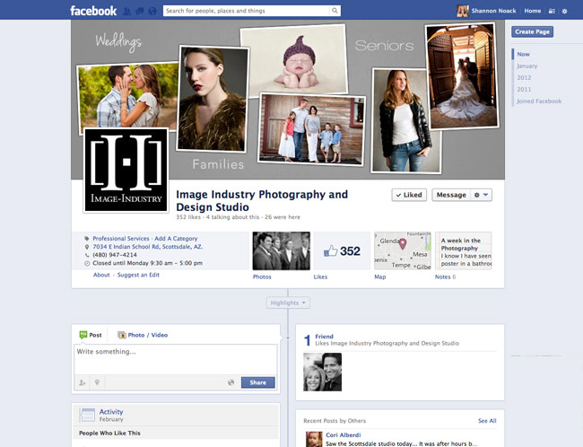Click the Share button
The image size is (583, 447).
click(257, 382)
